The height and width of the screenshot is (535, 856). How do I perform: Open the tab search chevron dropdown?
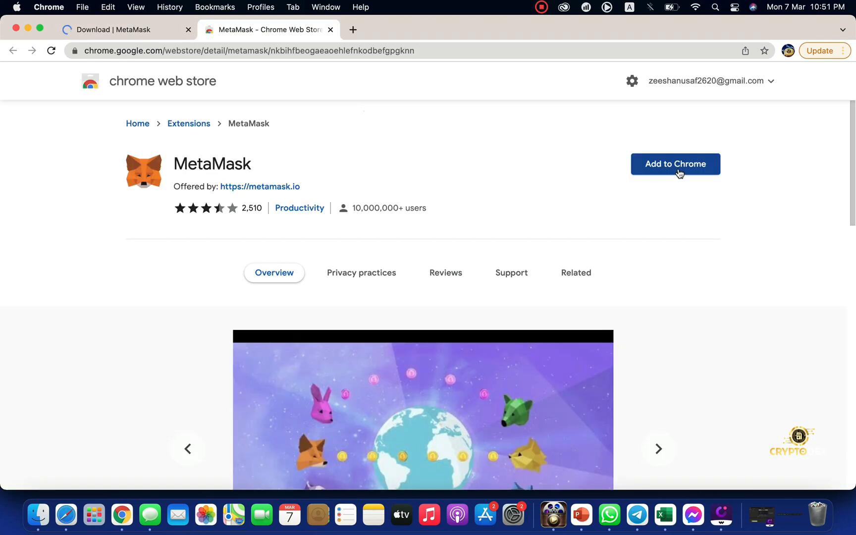click(842, 30)
